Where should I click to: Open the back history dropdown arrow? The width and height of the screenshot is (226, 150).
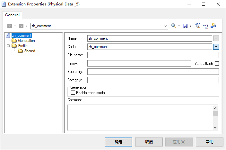[x=15, y=26]
